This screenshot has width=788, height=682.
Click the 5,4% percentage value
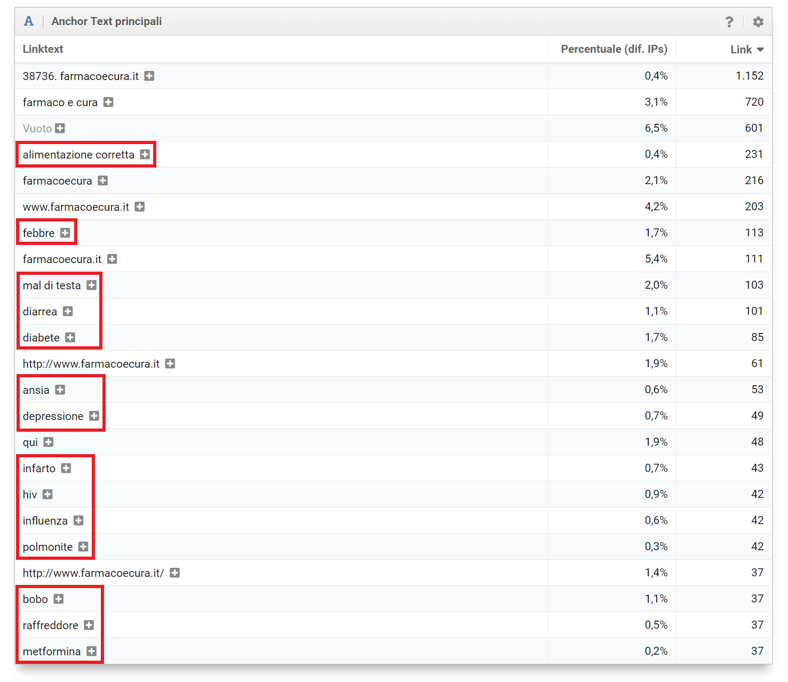(x=656, y=259)
